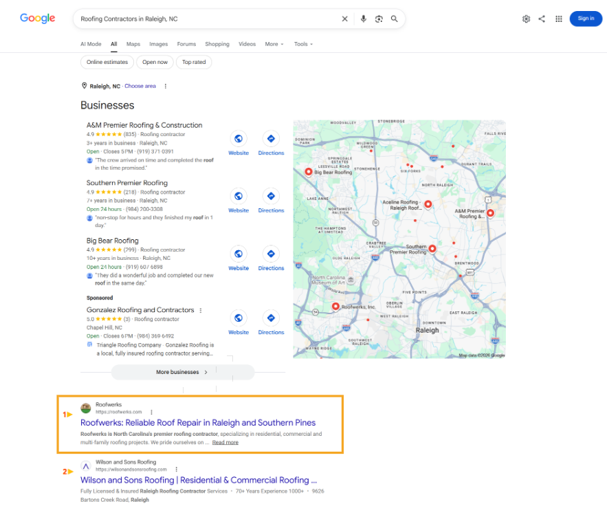The height and width of the screenshot is (506, 607).
Task: Open Wilson and Sons Roofing result title
Action: (x=199, y=480)
